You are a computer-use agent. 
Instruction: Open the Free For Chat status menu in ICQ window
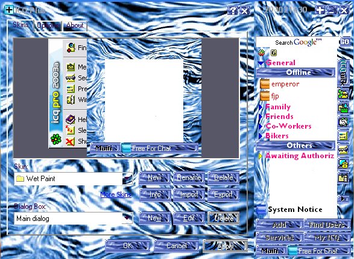[319, 251]
